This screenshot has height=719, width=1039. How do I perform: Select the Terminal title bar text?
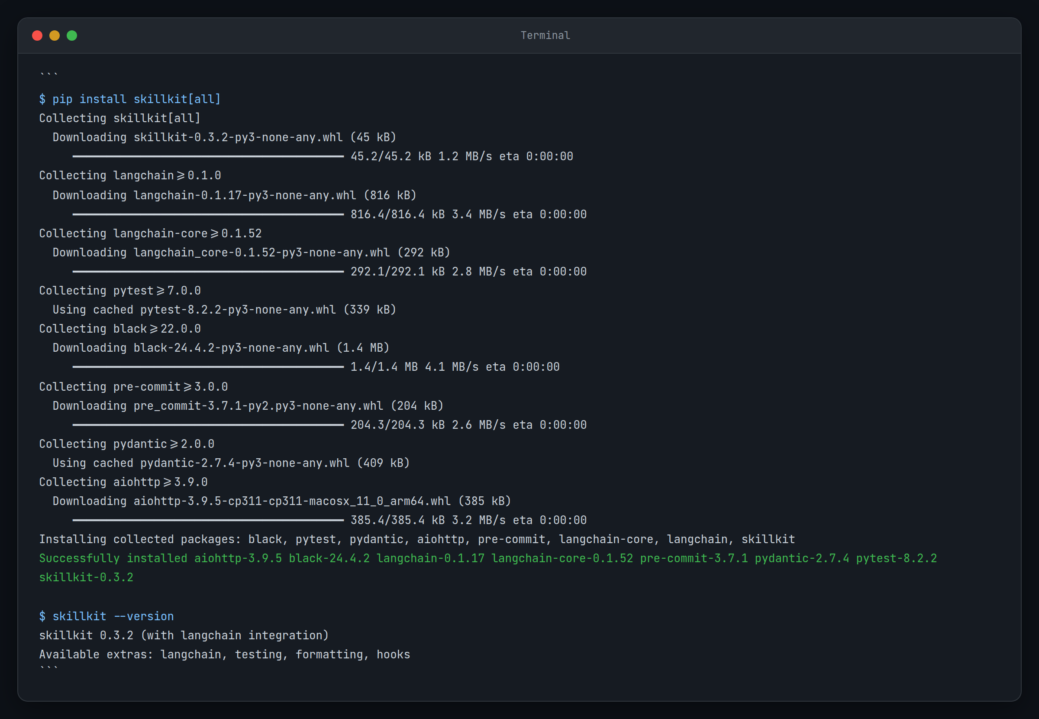pyautogui.click(x=545, y=35)
